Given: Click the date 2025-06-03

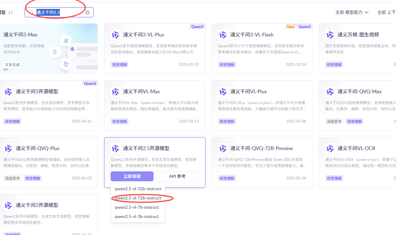Looking at the screenshot, I should pyautogui.click(x=82, y=178).
